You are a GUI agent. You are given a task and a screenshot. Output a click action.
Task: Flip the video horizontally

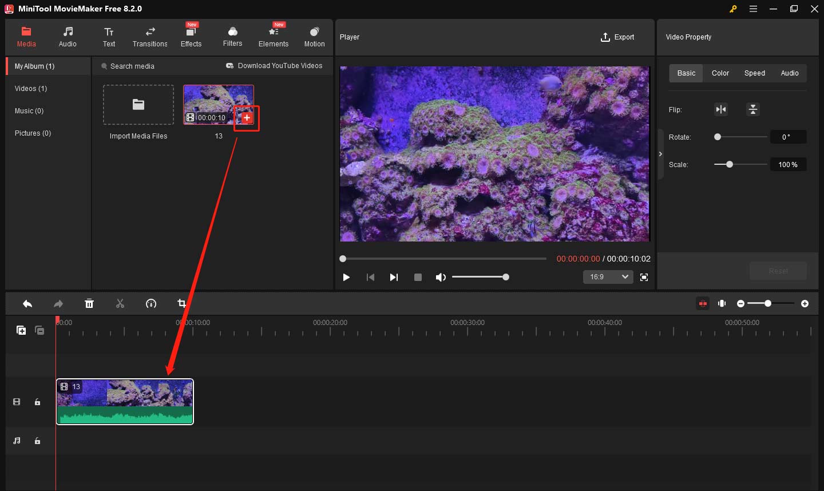tap(721, 109)
